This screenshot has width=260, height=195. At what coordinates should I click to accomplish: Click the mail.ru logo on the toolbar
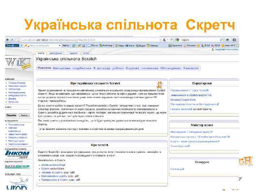point(12,45)
